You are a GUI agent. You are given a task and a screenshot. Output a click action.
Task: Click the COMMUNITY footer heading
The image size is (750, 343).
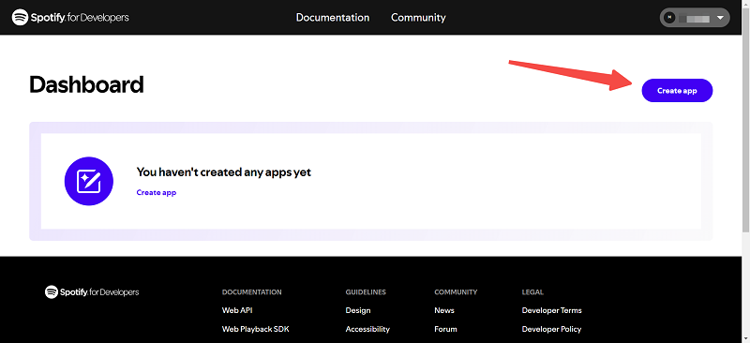coord(456,291)
